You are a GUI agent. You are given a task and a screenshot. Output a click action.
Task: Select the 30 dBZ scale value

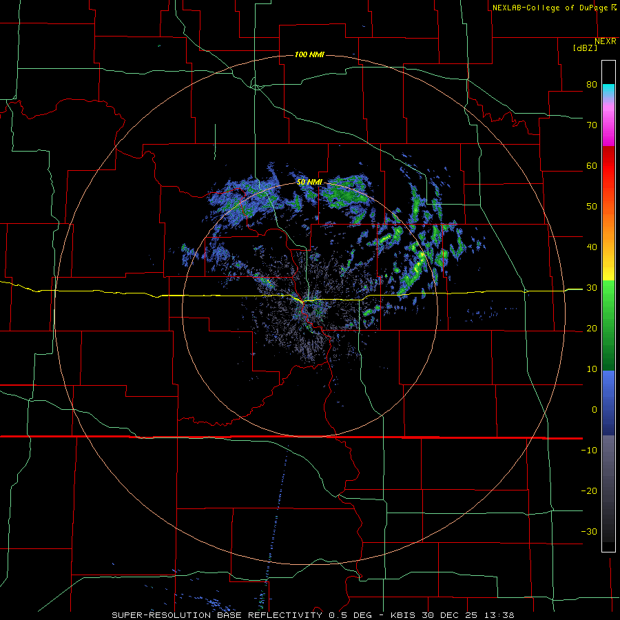(x=592, y=288)
